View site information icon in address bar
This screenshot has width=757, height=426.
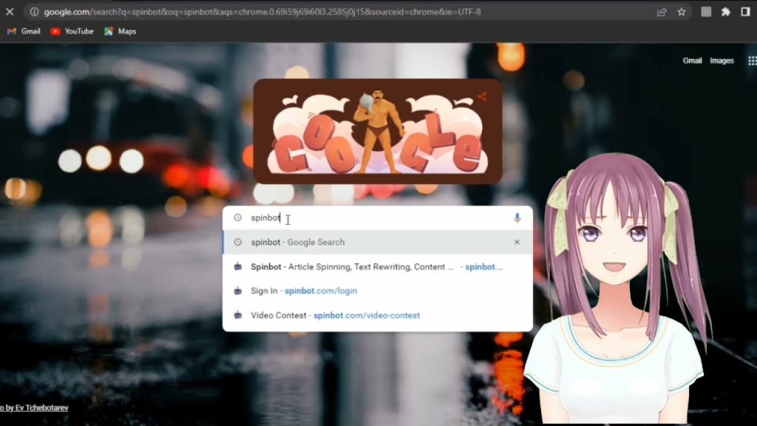34,12
